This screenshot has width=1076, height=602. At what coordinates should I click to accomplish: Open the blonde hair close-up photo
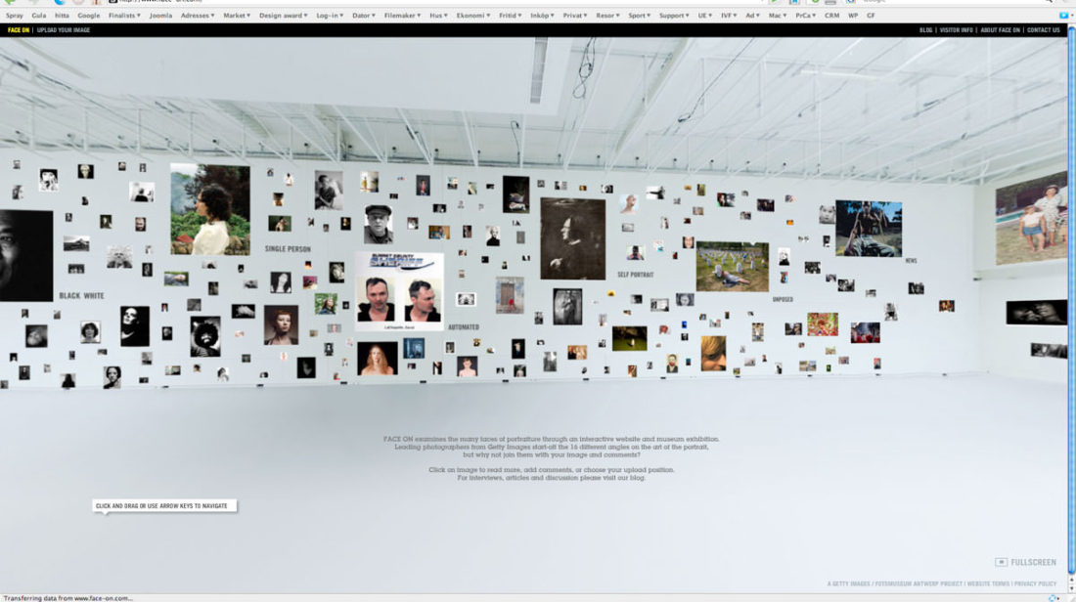714,353
